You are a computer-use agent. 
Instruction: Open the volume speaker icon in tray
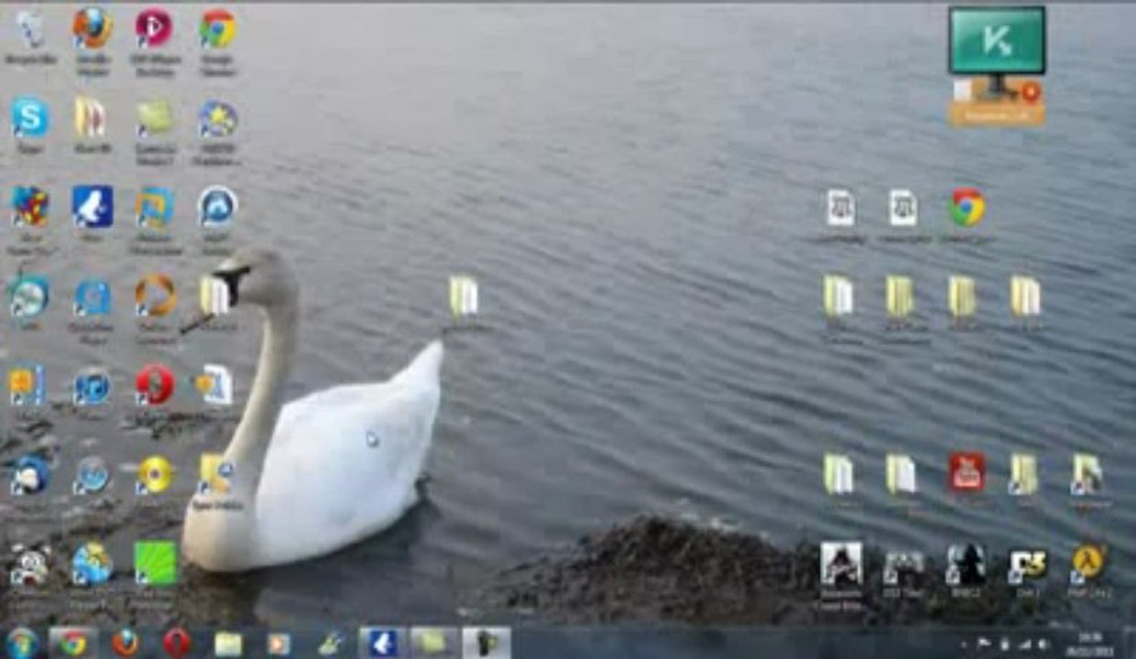1043,644
